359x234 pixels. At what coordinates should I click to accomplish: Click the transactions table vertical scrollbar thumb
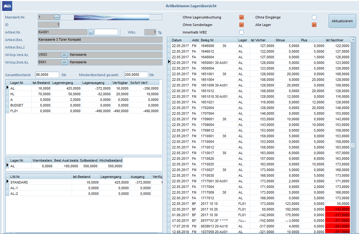[353, 145]
